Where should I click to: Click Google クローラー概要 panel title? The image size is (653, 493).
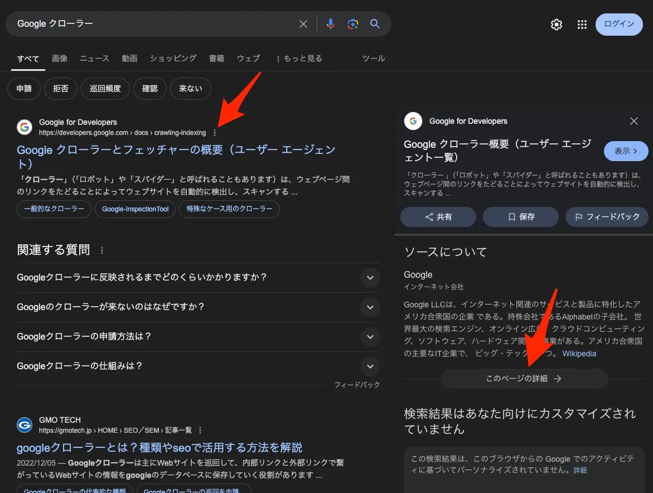click(x=497, y=151)
